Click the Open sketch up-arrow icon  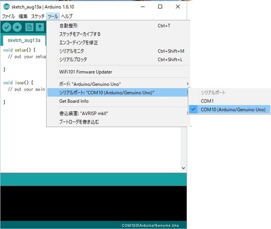[x=40, y=27]
